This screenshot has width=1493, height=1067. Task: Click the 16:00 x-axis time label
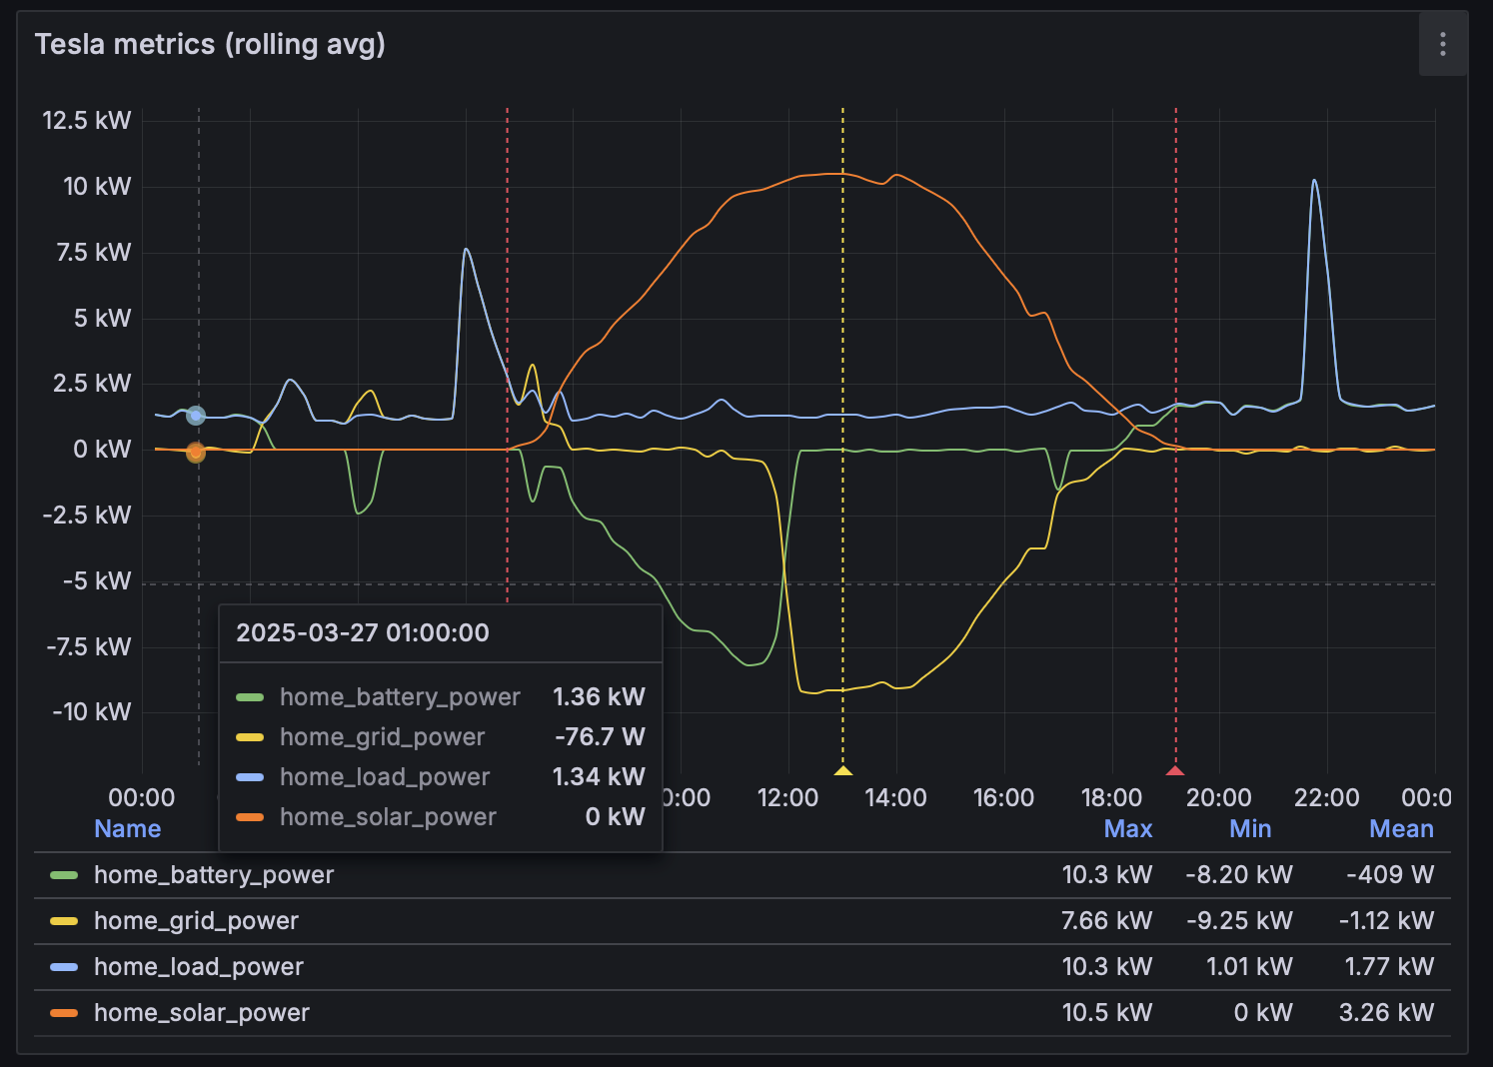tap(1003, 798)
